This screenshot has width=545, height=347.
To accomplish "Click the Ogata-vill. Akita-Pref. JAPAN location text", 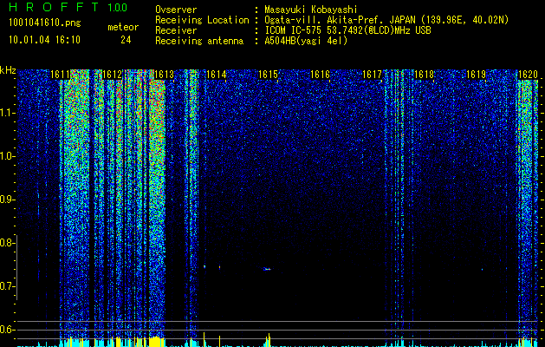I will 386,20.
